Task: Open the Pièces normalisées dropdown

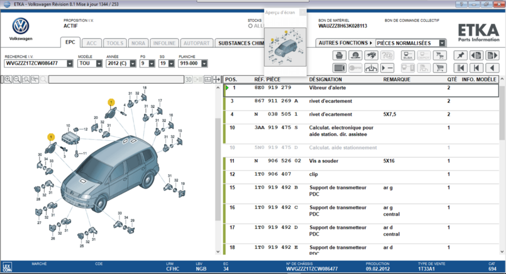Action: 442,43
